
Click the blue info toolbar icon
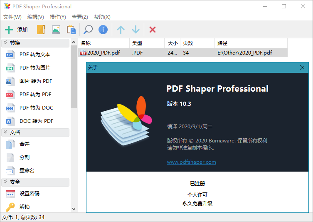tap(103, 30)
